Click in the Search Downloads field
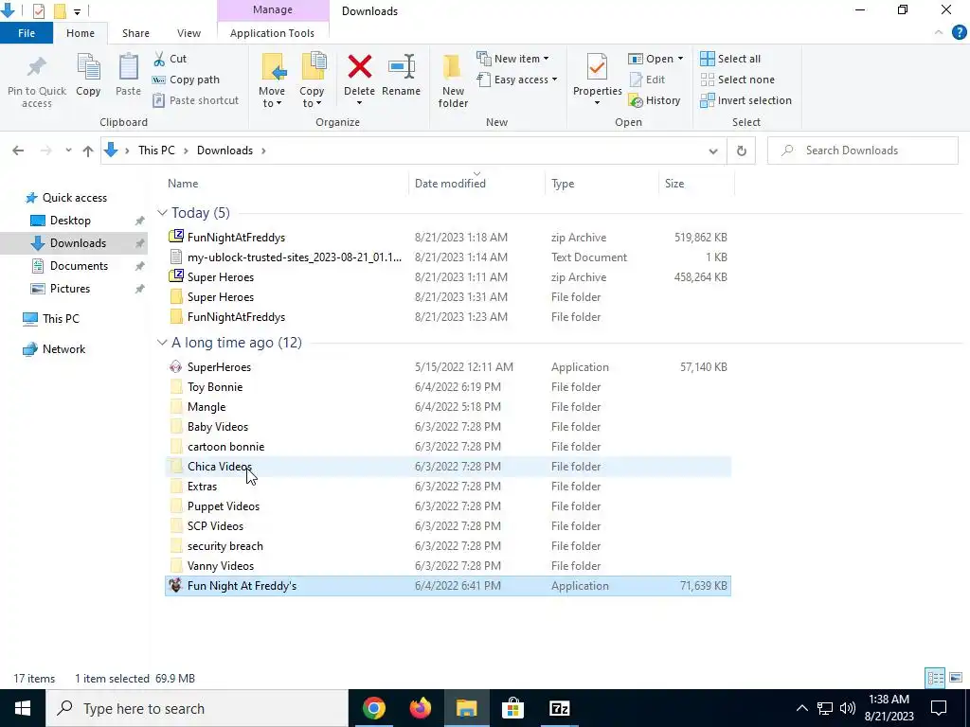 (x=862, y=151)
